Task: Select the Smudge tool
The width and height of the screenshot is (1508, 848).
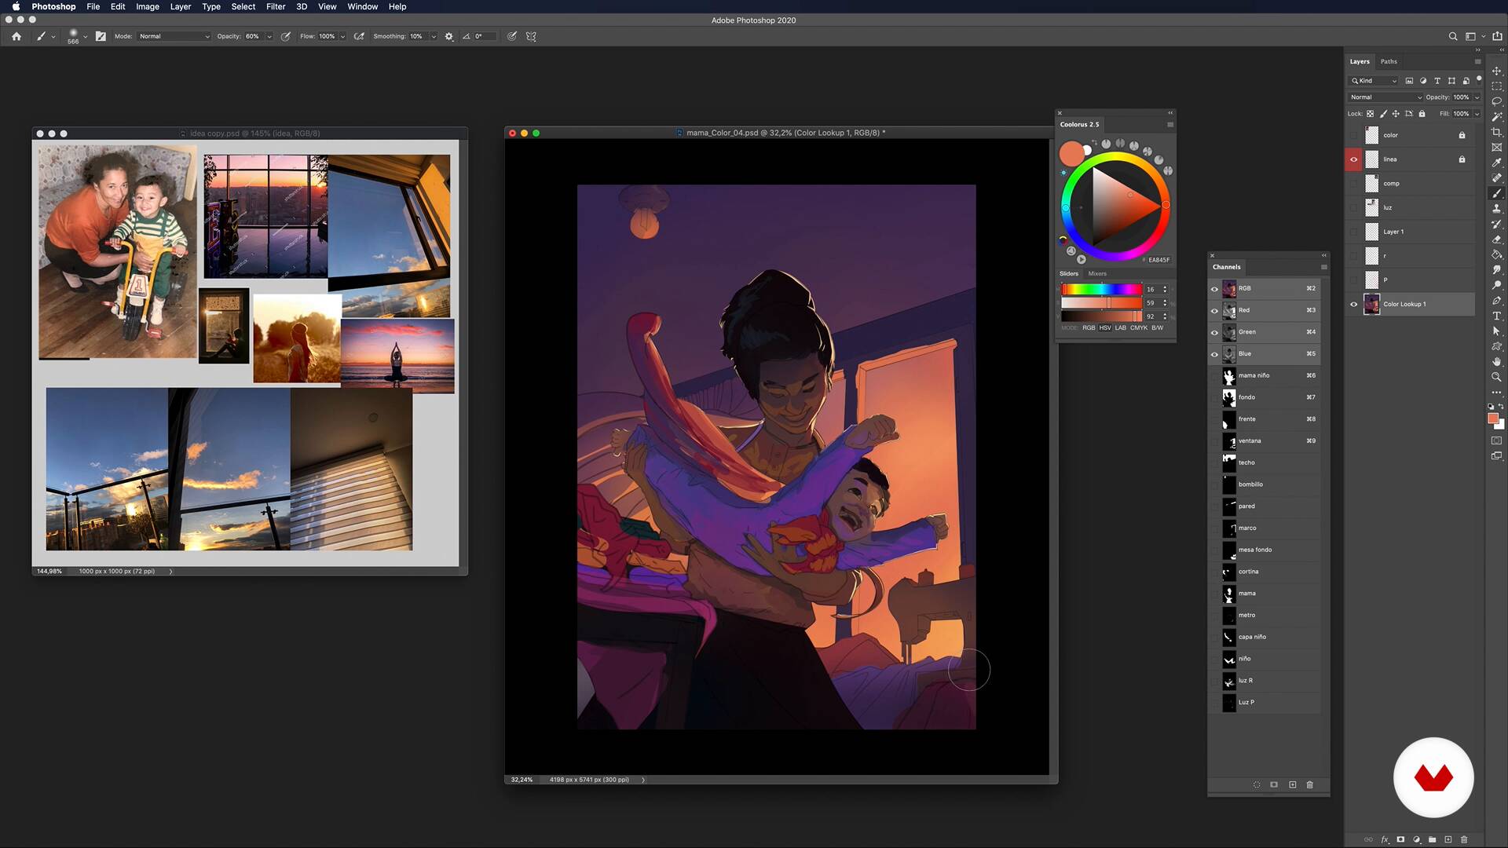Action: (x=1496, y=270)
